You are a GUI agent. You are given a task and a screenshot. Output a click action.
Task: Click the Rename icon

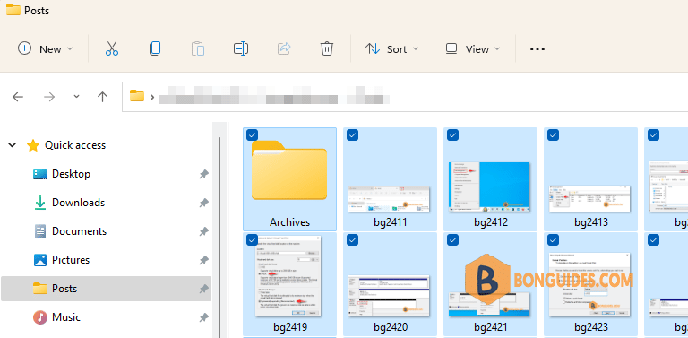click(241, 48)
